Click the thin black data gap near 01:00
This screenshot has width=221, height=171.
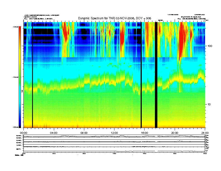32,75
